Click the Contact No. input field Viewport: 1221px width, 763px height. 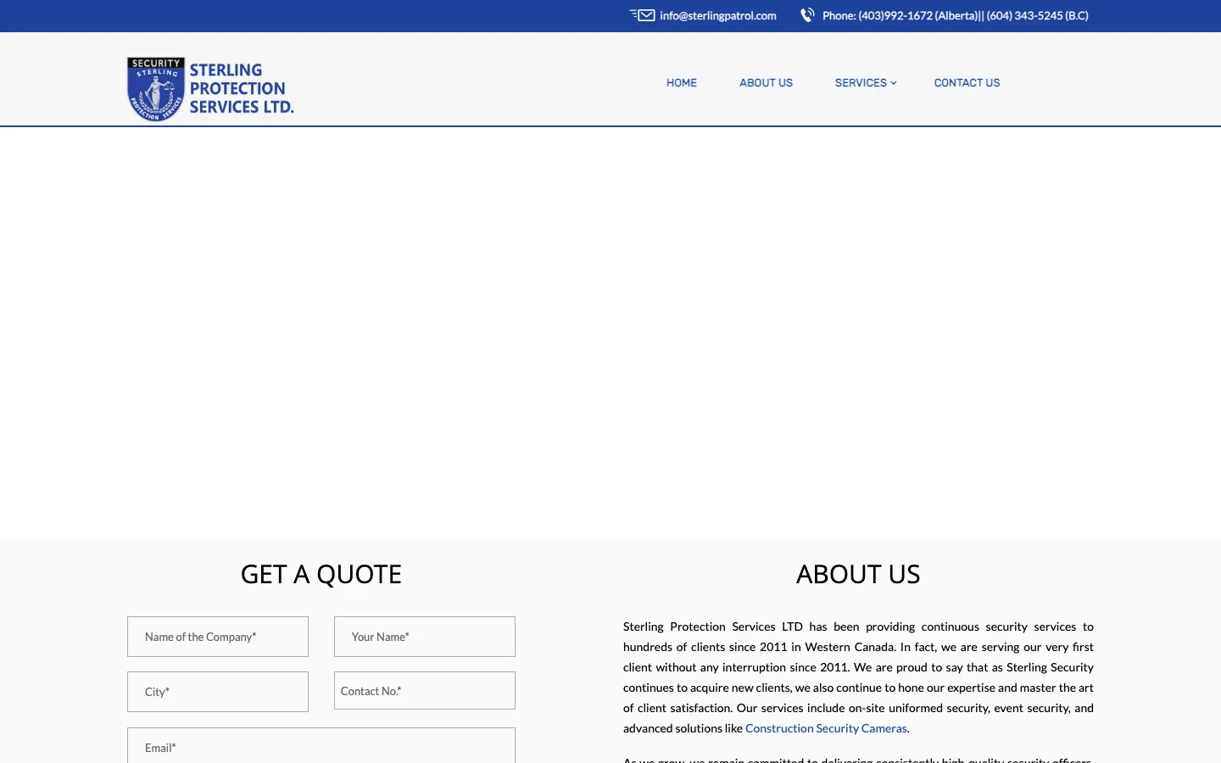(x=425, y=691)
